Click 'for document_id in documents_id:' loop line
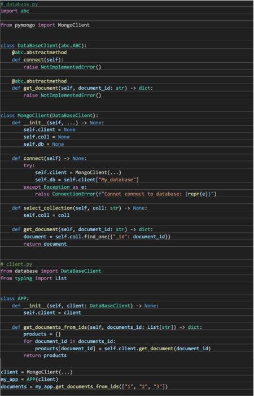 [69, 341]
